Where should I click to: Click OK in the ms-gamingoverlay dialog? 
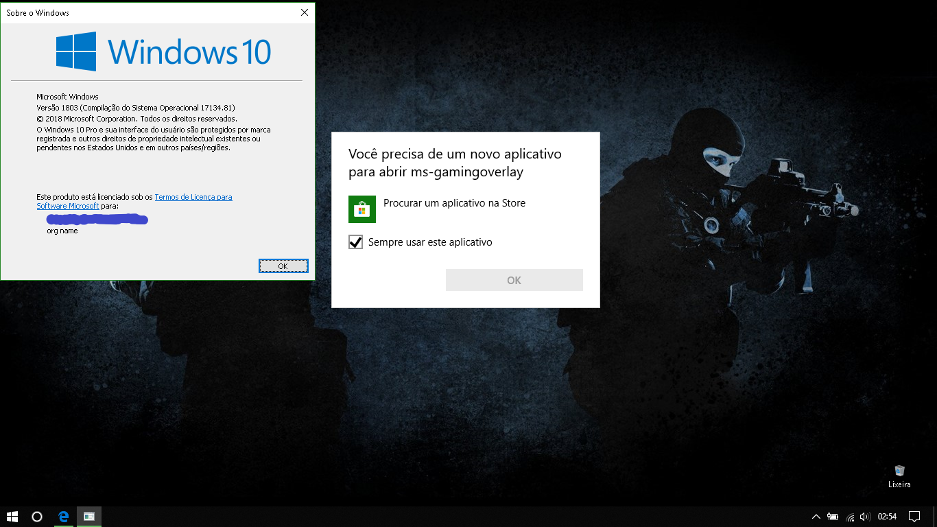pyautogui.click(x=514, y=280)
